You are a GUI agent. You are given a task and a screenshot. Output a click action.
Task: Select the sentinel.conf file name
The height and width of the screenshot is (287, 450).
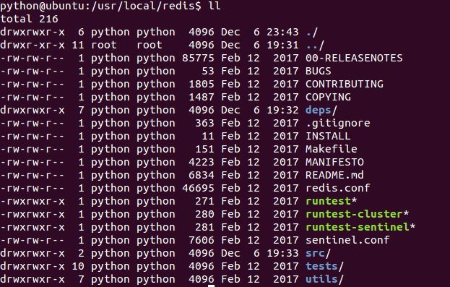click(347, 240)
